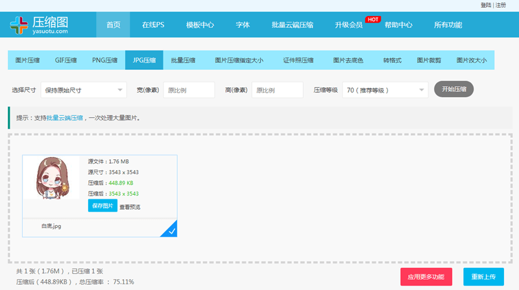Open 升级会员 with HOT badge

(x=349, y=25)
